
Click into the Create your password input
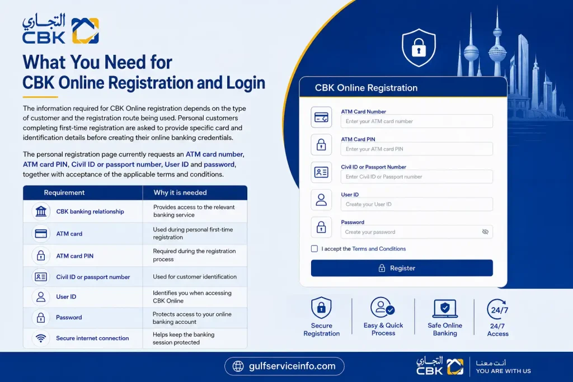point(416,232)
